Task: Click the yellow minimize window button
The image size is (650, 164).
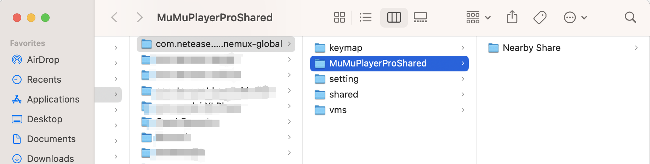Action: [31, 17]
